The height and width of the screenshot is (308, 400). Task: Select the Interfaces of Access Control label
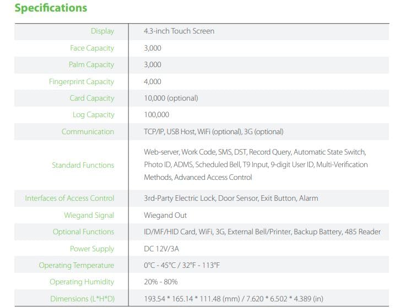[69, 198]
